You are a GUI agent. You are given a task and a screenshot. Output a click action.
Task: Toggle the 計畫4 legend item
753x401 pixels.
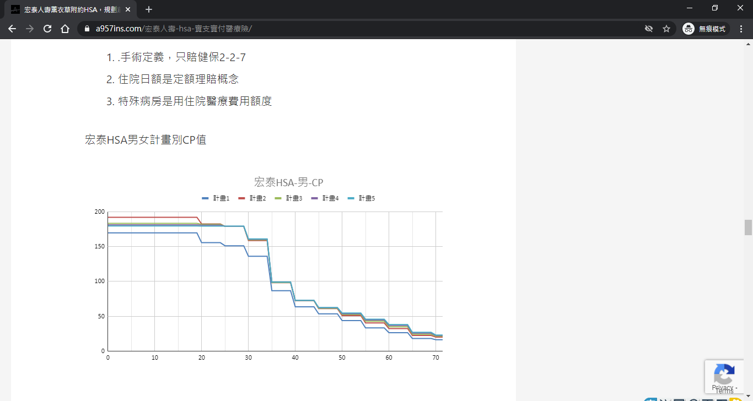(325, 198)
